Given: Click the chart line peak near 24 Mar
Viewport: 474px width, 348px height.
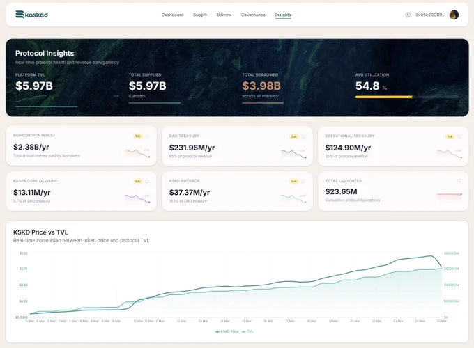Looking at the screenshot, I should (x=431, y=256).
